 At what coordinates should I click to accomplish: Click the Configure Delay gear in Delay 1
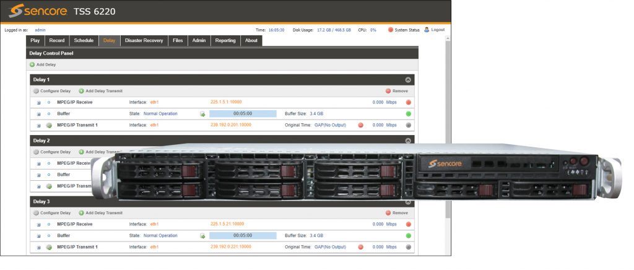click(x=36, y=91)
